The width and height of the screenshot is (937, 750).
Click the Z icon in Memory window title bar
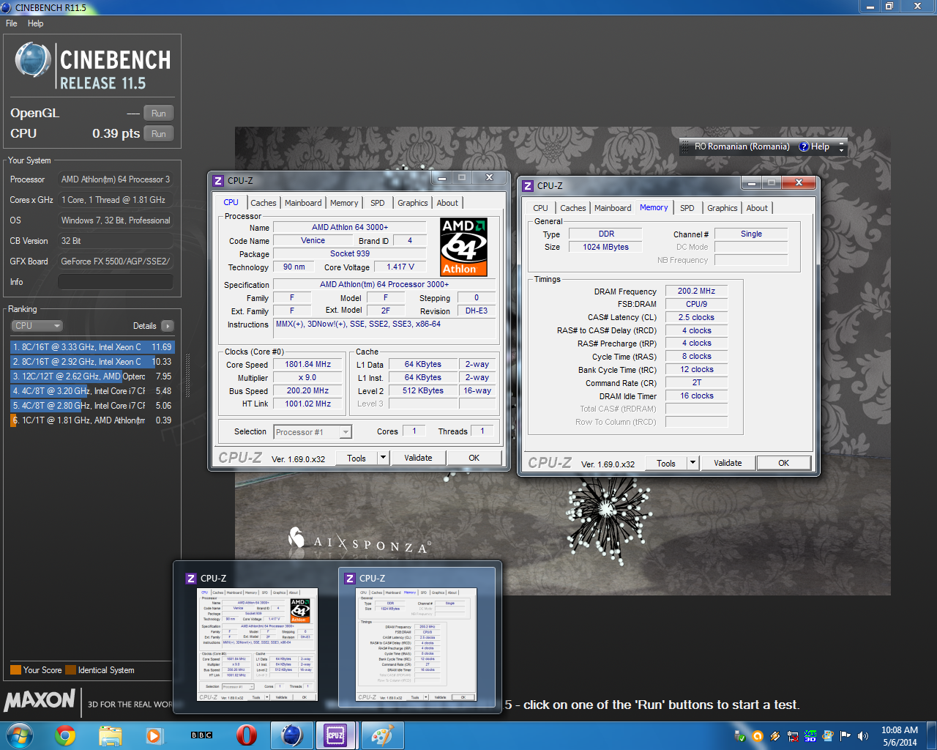pyautogui.click(x=528, y=186)
